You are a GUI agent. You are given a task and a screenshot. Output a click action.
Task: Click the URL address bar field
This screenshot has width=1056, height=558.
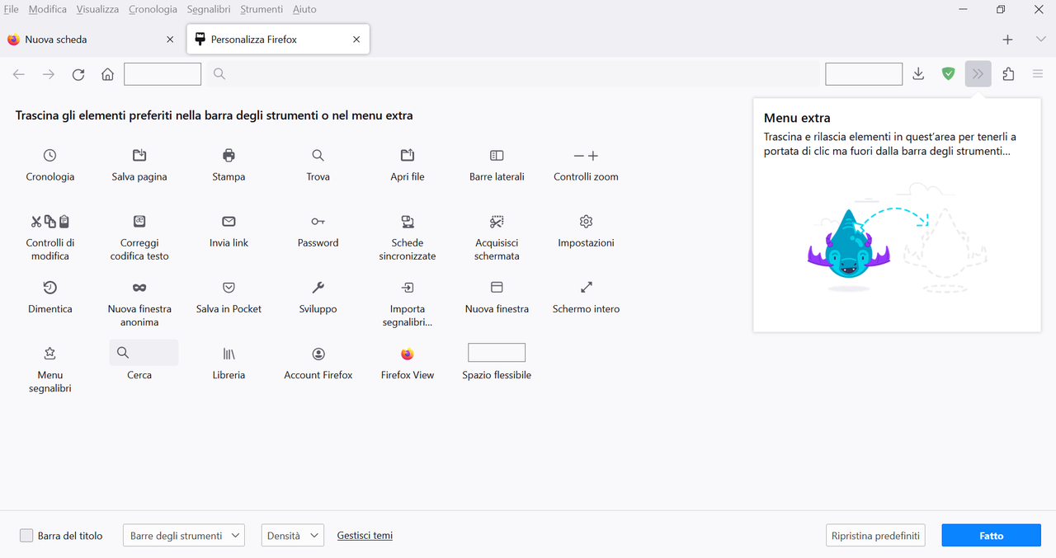pyautogui.click(x=513, y=74)
